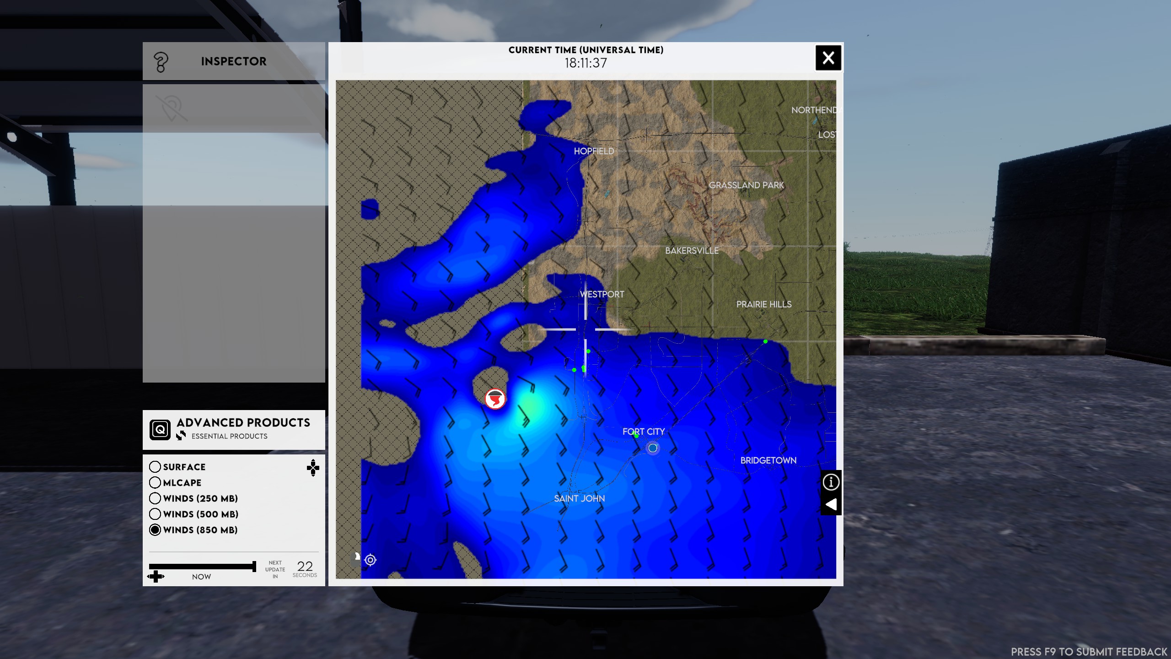Expand side panel with white triangle arrow
This screenshot has width=1171, height=659.
pos(831,504)
